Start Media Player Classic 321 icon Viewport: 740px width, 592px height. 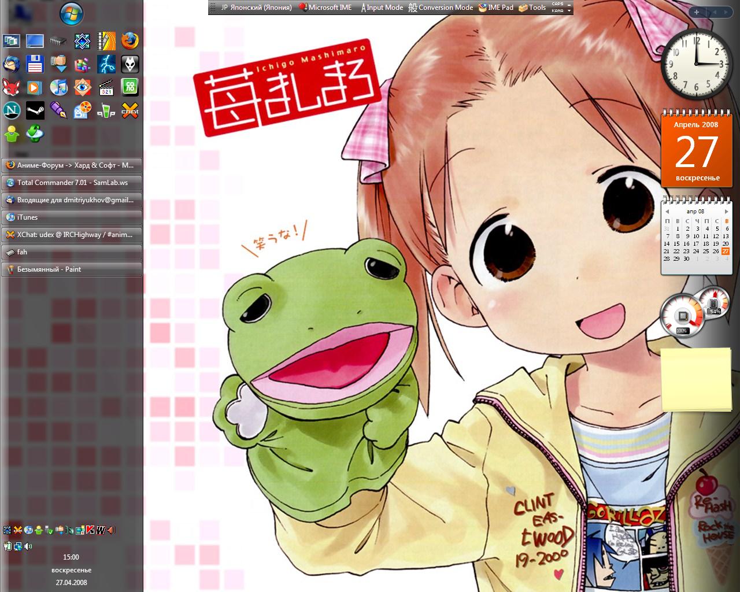coord(106,87)
